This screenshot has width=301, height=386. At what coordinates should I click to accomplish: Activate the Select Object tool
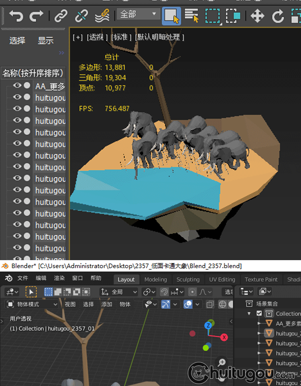point(171,16)
